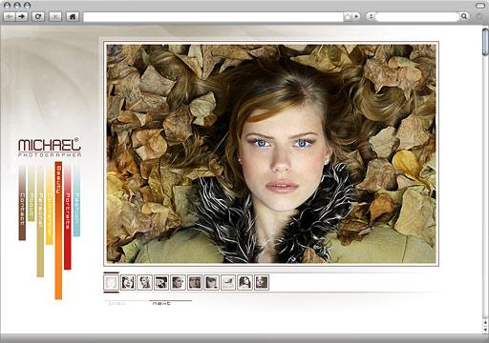
Task: Click the next gallery link
Action: click(x=161, y=303)
